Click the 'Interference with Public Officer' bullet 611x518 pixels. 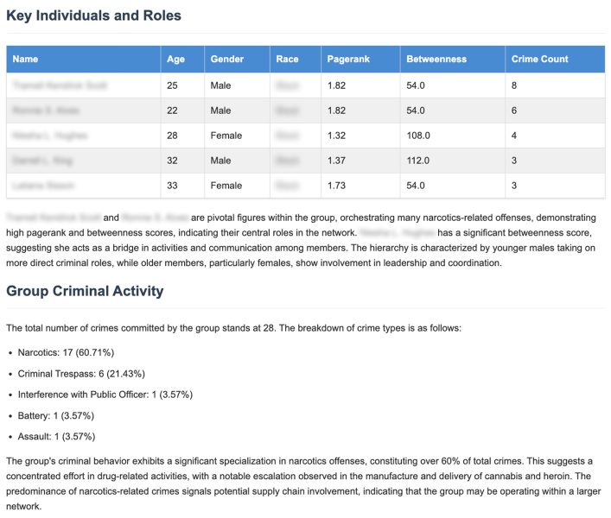(x=105, y=395)
